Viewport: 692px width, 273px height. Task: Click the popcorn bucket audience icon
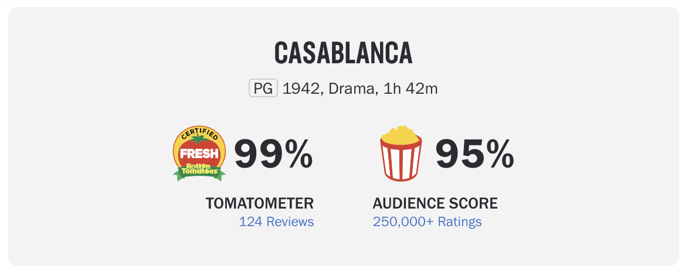401,153
